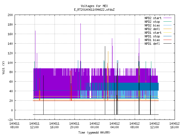Click the y-axis tick value 80
Screen dimensions: 180x135
[11, 72]
